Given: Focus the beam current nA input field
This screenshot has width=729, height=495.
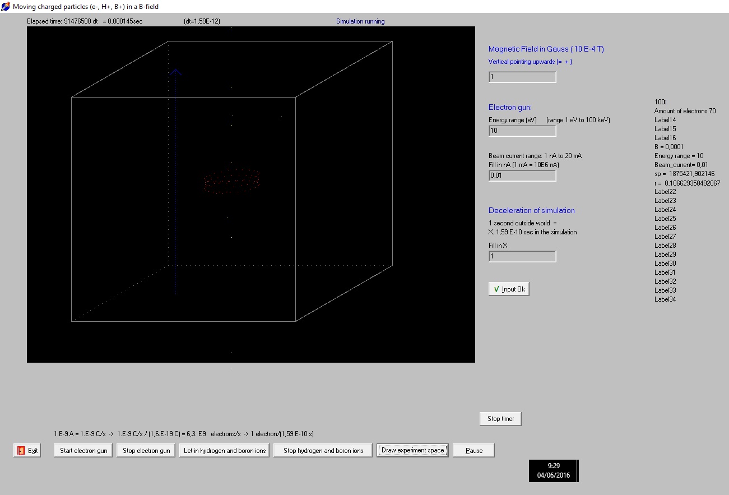Looking at the screenshot, I should point(523,176).
